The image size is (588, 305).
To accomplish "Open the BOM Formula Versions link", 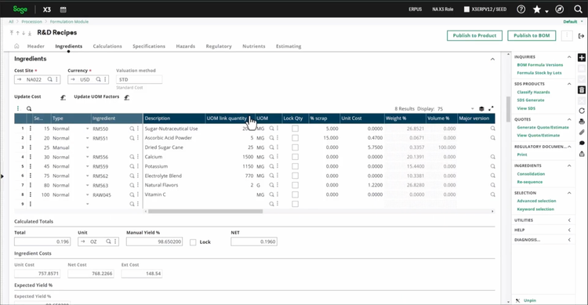I will (x=540, y=65).
